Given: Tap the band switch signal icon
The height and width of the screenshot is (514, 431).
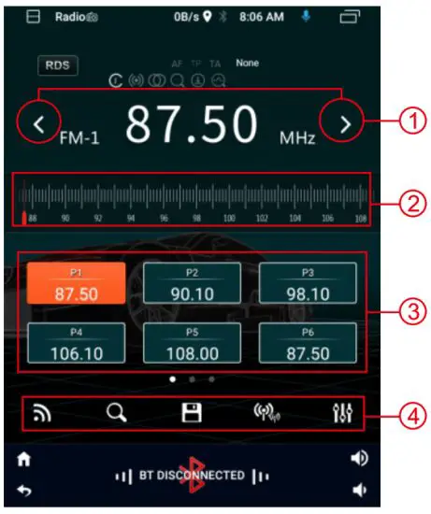Looking at the screenshot, I should 42,412.
